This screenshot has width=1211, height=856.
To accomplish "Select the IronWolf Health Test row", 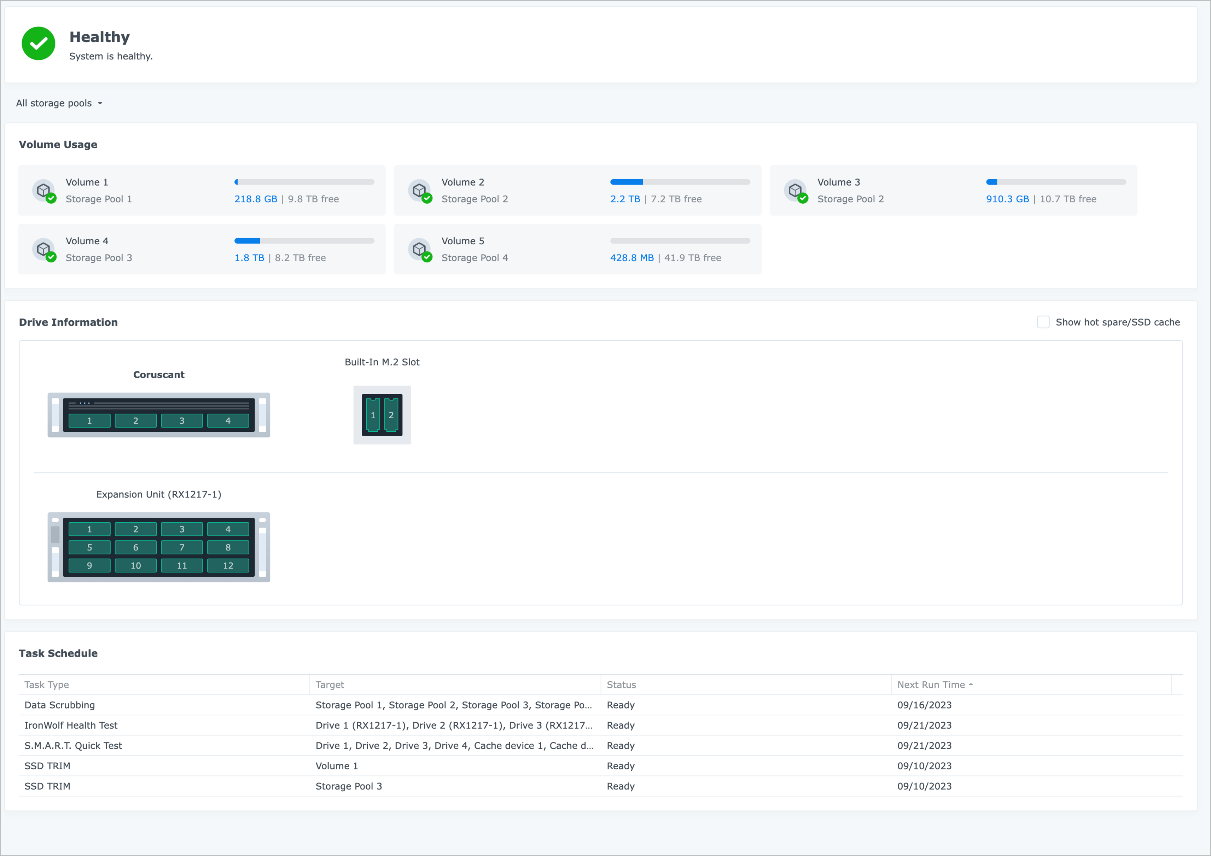I will [x=601, y=725].
